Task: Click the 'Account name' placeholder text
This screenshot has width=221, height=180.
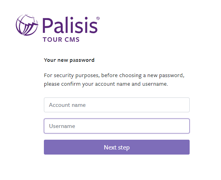Action: 67,105
